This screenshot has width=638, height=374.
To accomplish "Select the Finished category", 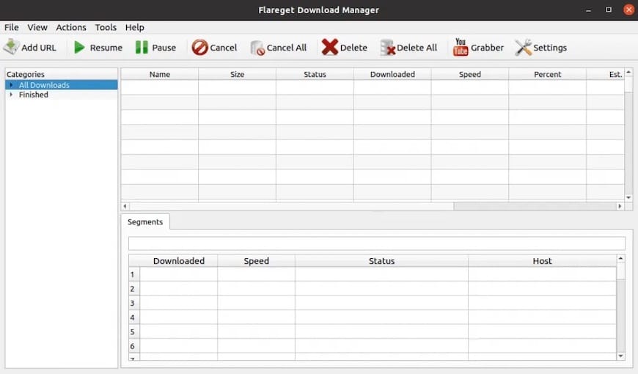I will [x=62, y=95].
